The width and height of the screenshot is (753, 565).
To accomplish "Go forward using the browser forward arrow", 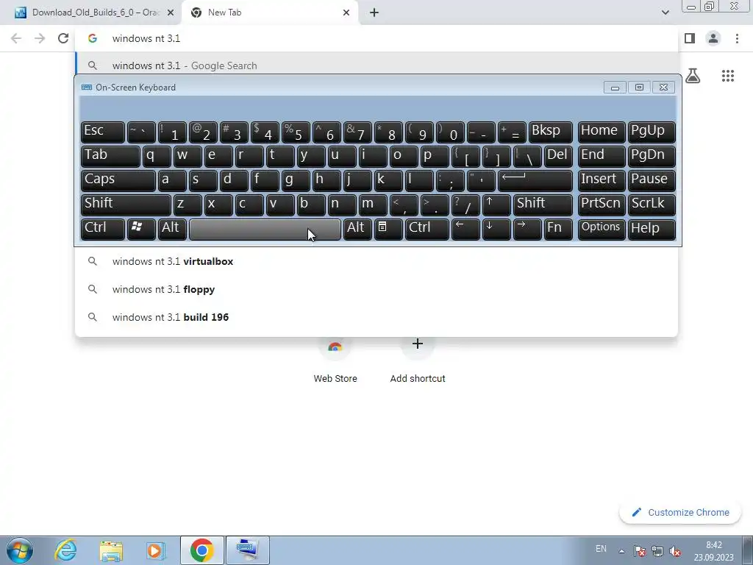I will 40,38.
